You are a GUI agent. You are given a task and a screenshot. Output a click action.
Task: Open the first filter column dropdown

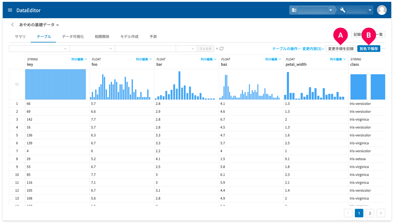[x=39, y=49]
